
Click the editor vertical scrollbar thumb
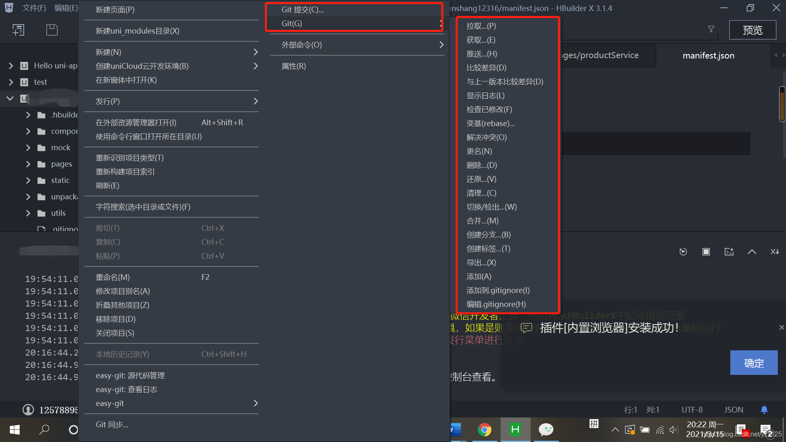tap(782, 104)
